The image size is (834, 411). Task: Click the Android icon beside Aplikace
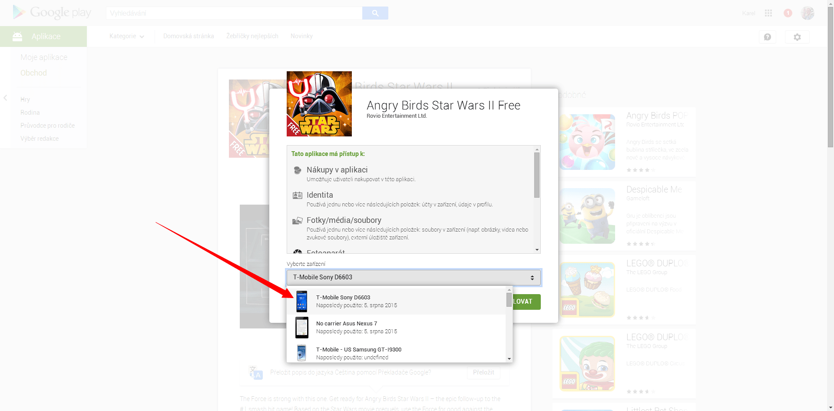pos(17,36)
